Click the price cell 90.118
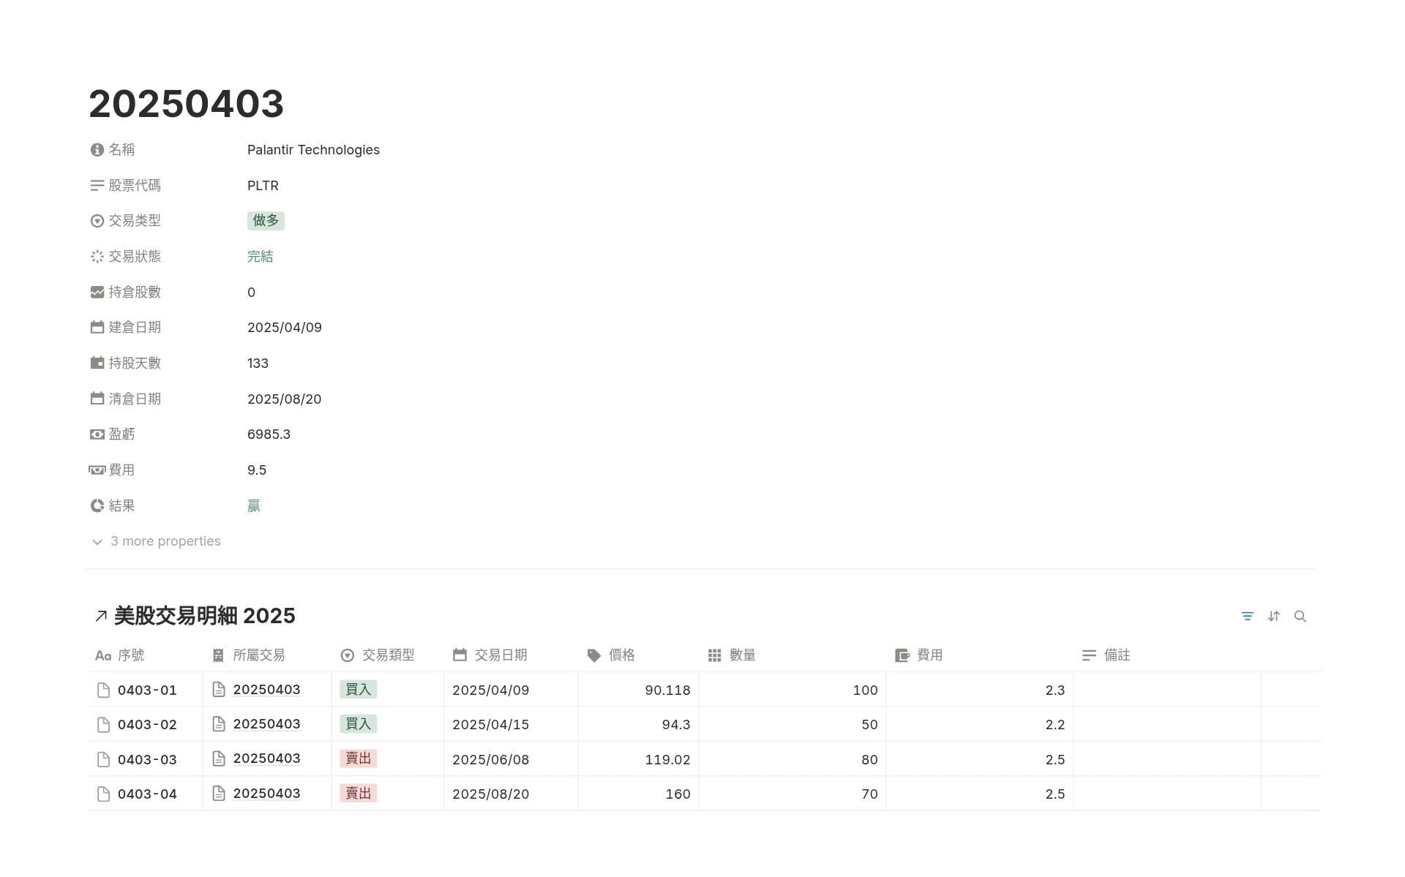 pos(638,690)
